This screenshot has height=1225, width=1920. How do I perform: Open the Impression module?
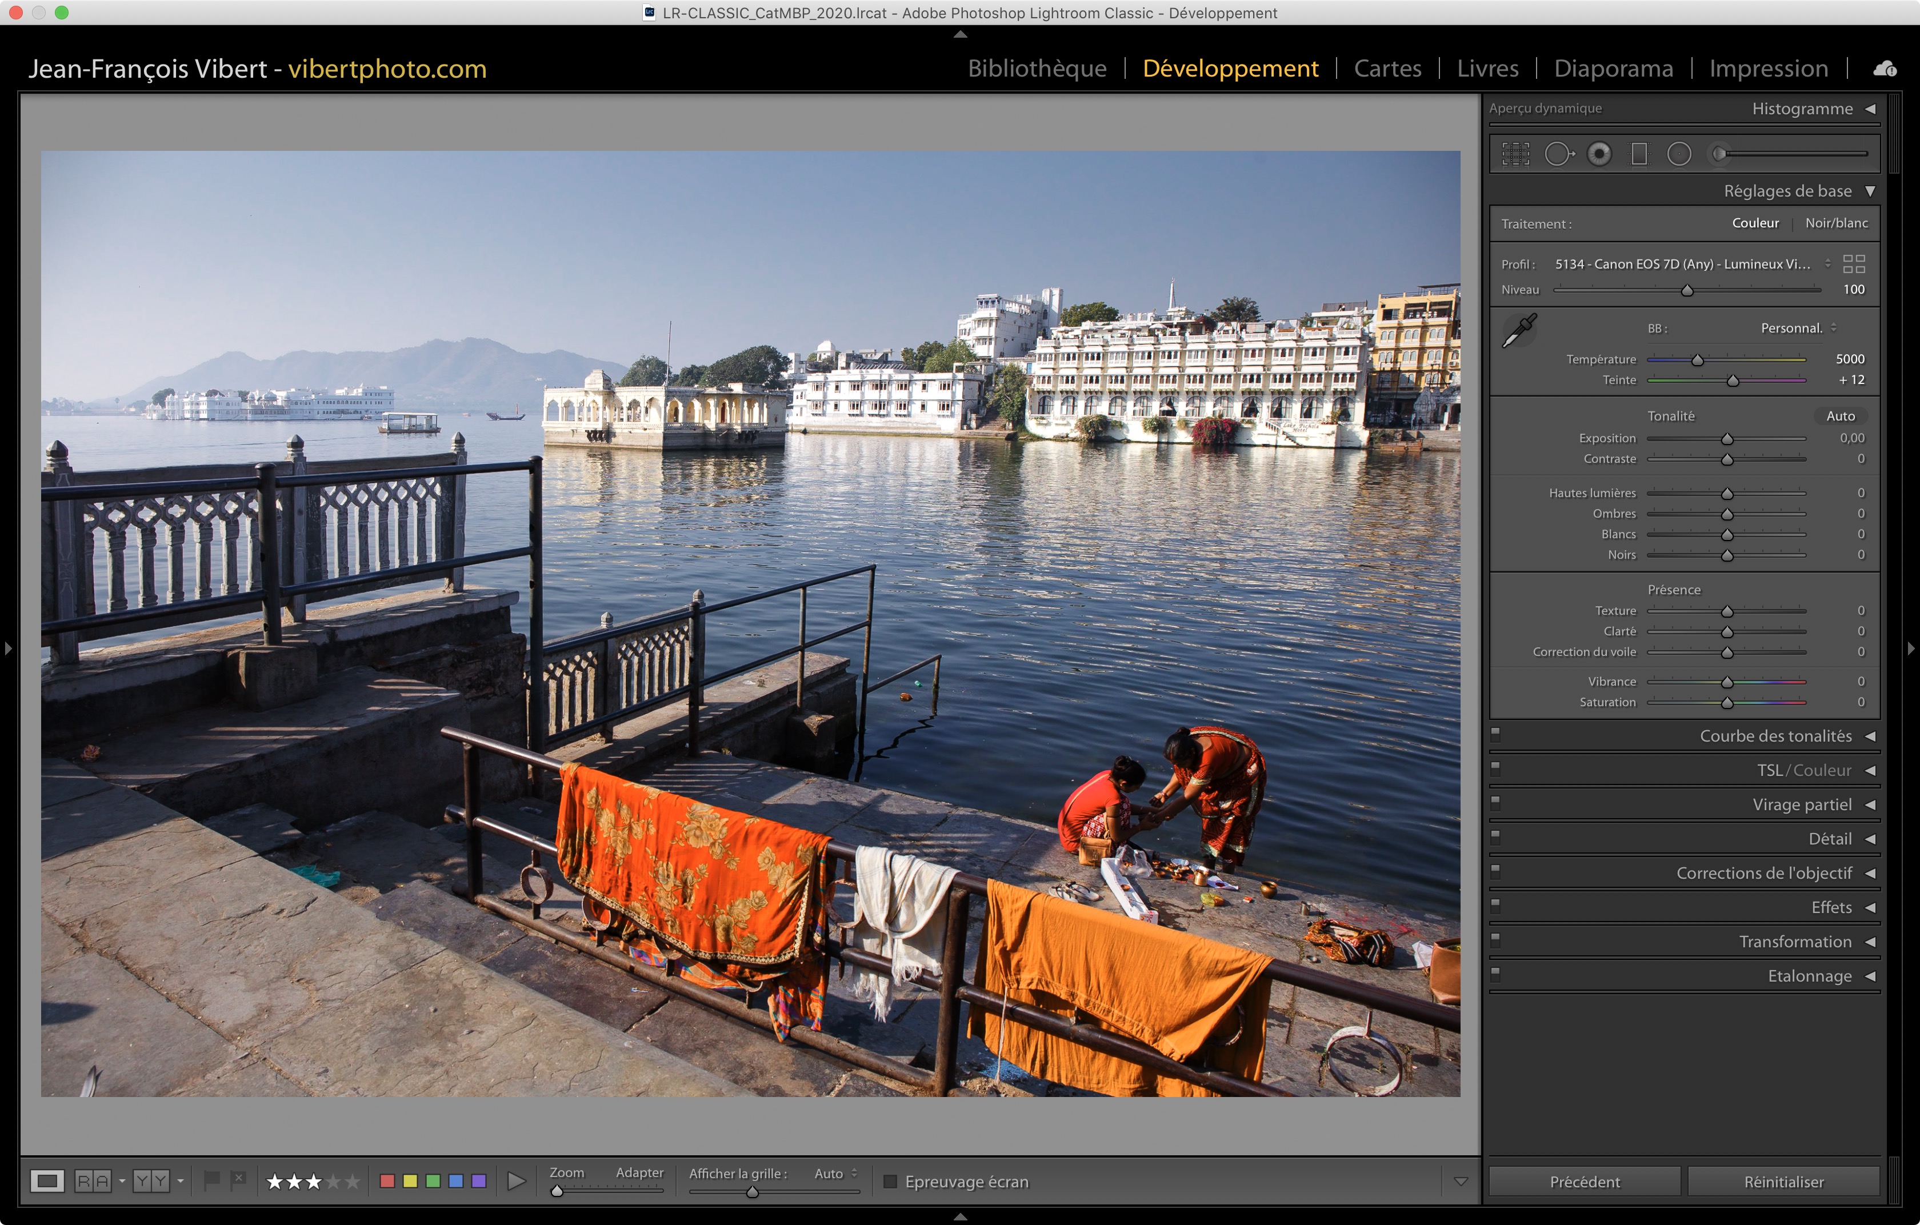pyautogui.click(x=1767, y=69)
